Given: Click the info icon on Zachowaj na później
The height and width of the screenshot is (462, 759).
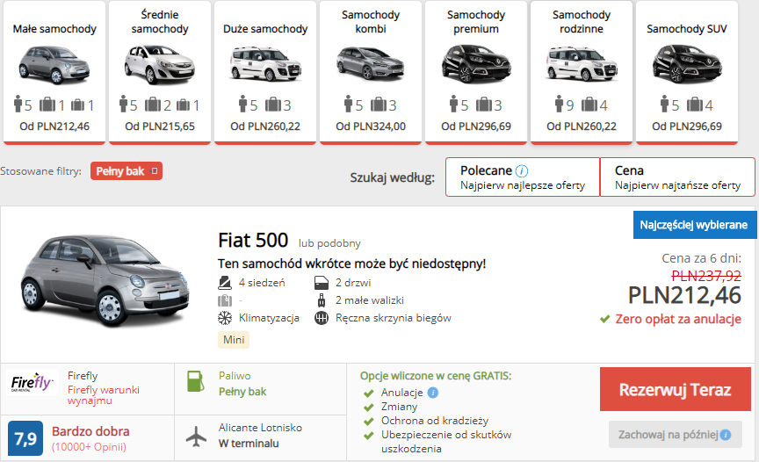Looking at the screenshot, I should pyautogui.click(x=725, y=435).
